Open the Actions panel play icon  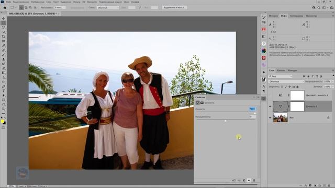coord(264,72)
